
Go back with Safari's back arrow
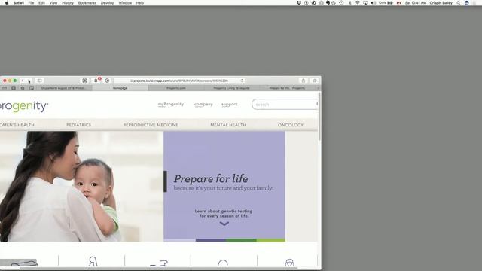click(x=23, y=81)
